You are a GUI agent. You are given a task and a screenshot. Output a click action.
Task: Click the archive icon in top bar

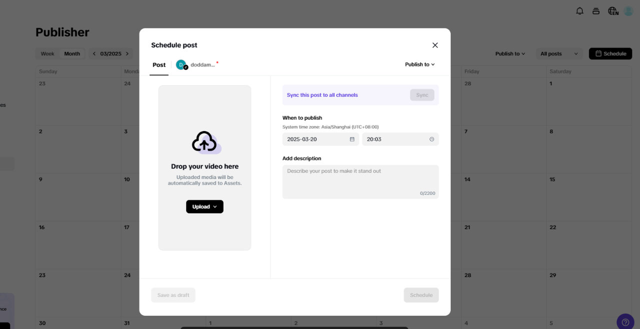click(595, 10)
